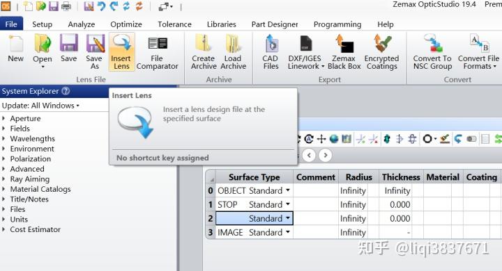Click Convert To NSC Group button
The height and width of the screenshot is (271, 502).
(432, 51)
